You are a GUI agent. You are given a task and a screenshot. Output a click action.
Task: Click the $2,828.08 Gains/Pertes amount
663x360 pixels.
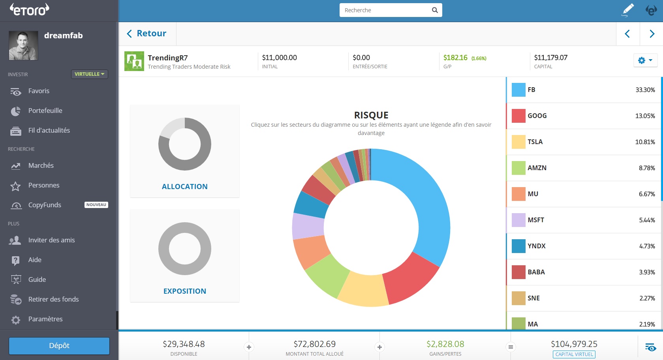point(445,344)
